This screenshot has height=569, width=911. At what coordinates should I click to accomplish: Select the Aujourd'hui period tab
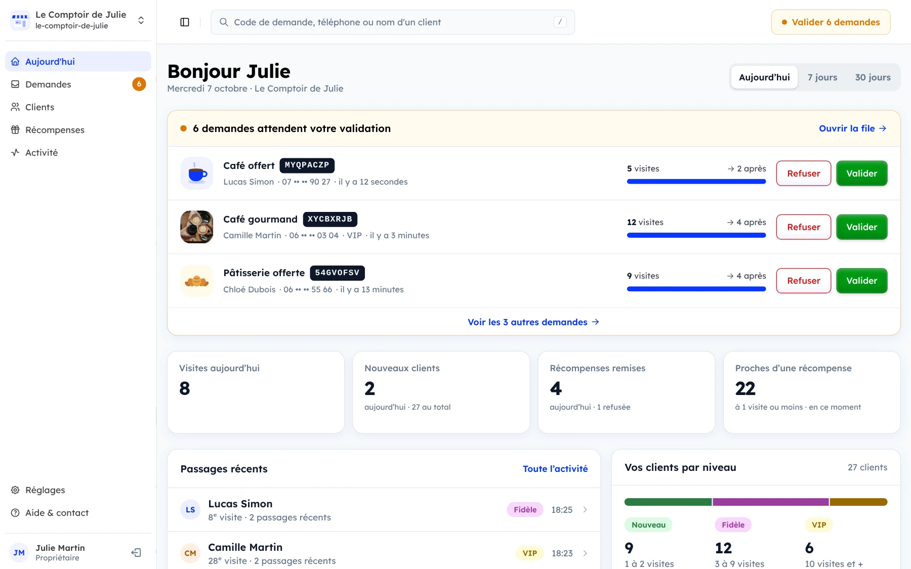coord(764,77)
